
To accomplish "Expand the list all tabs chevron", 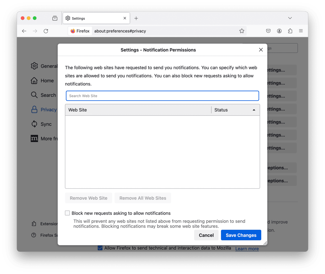I will click(290, 18).
